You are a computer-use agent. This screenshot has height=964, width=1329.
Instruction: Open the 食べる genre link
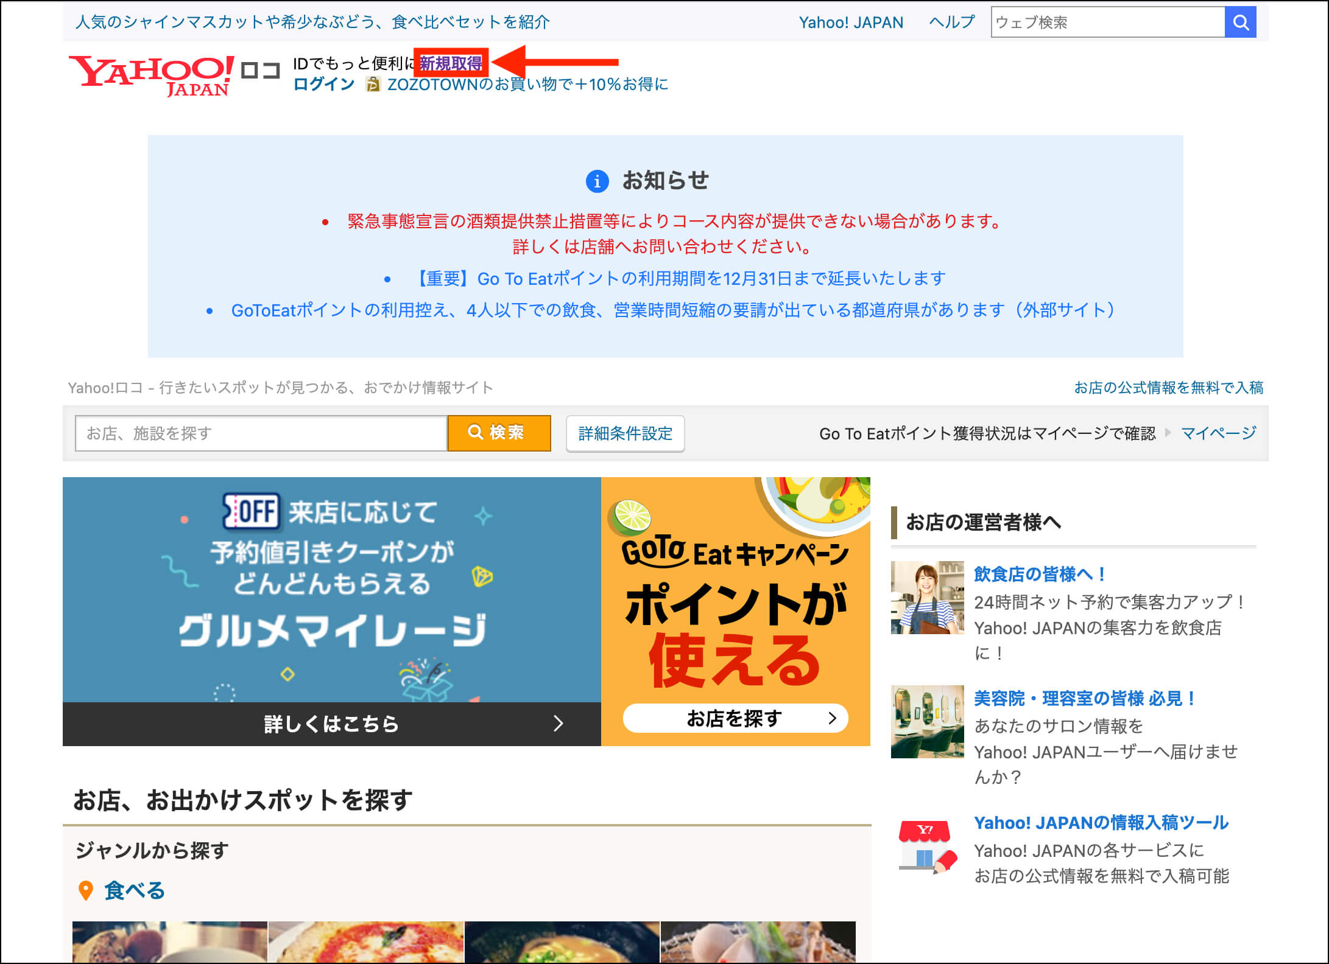[x=135, y=890]
